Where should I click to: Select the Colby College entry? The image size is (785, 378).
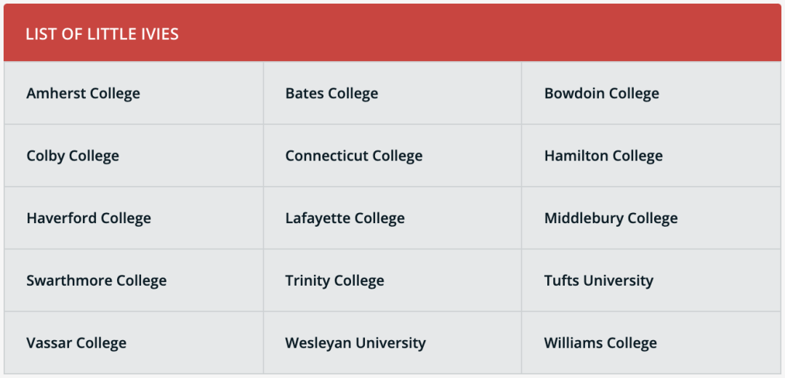coord(73,156)
